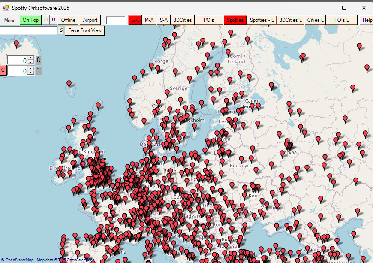The image size is (373, 263).
Task: Click the Spotty app icon in title bar
Action: 6,8
